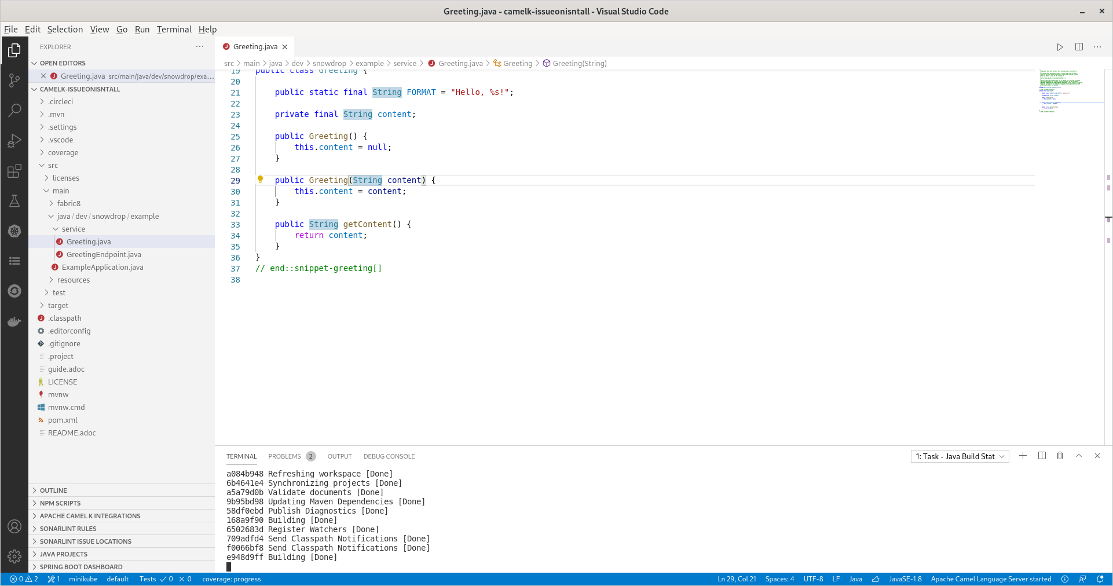1113x586 pixels.
Task: Close the terminal panel
Action: 1097,456
